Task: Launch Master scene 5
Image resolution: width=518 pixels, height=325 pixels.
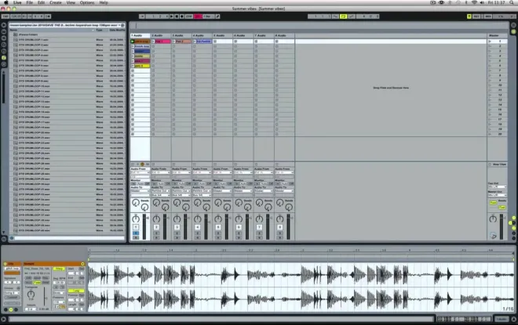Action: (x=490, y=60)
